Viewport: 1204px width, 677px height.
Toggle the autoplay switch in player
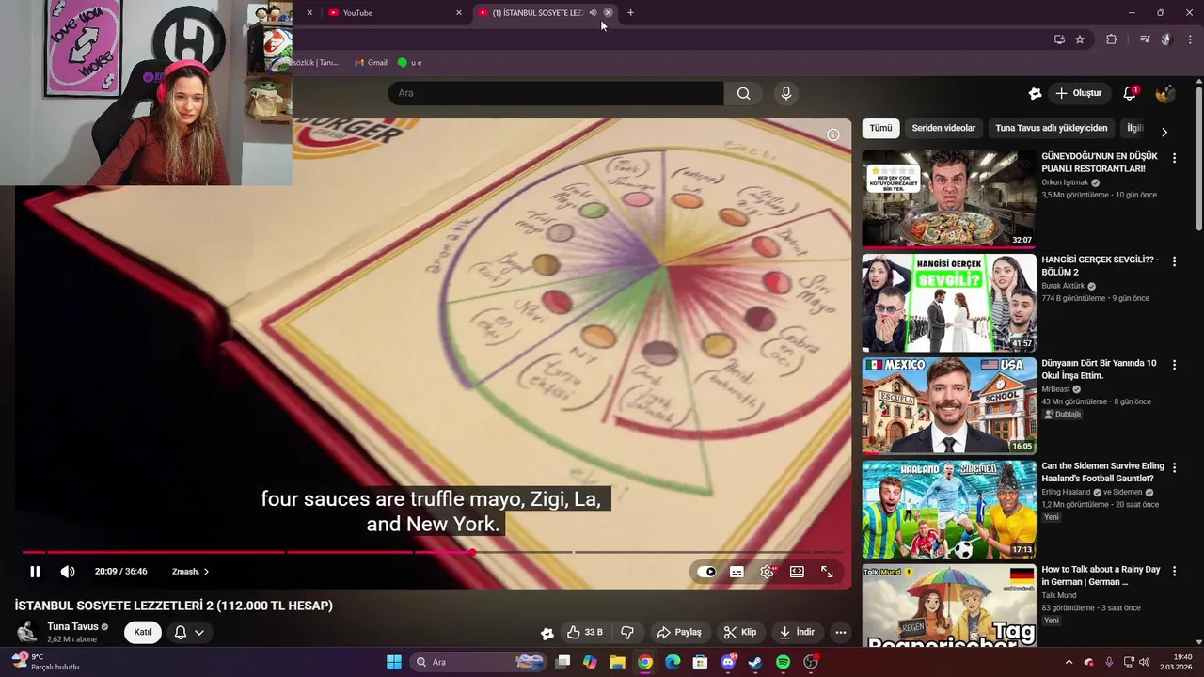706,572
